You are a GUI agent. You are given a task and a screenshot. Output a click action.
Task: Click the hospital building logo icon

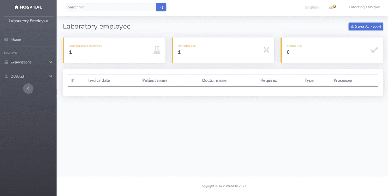coord(17,7)
